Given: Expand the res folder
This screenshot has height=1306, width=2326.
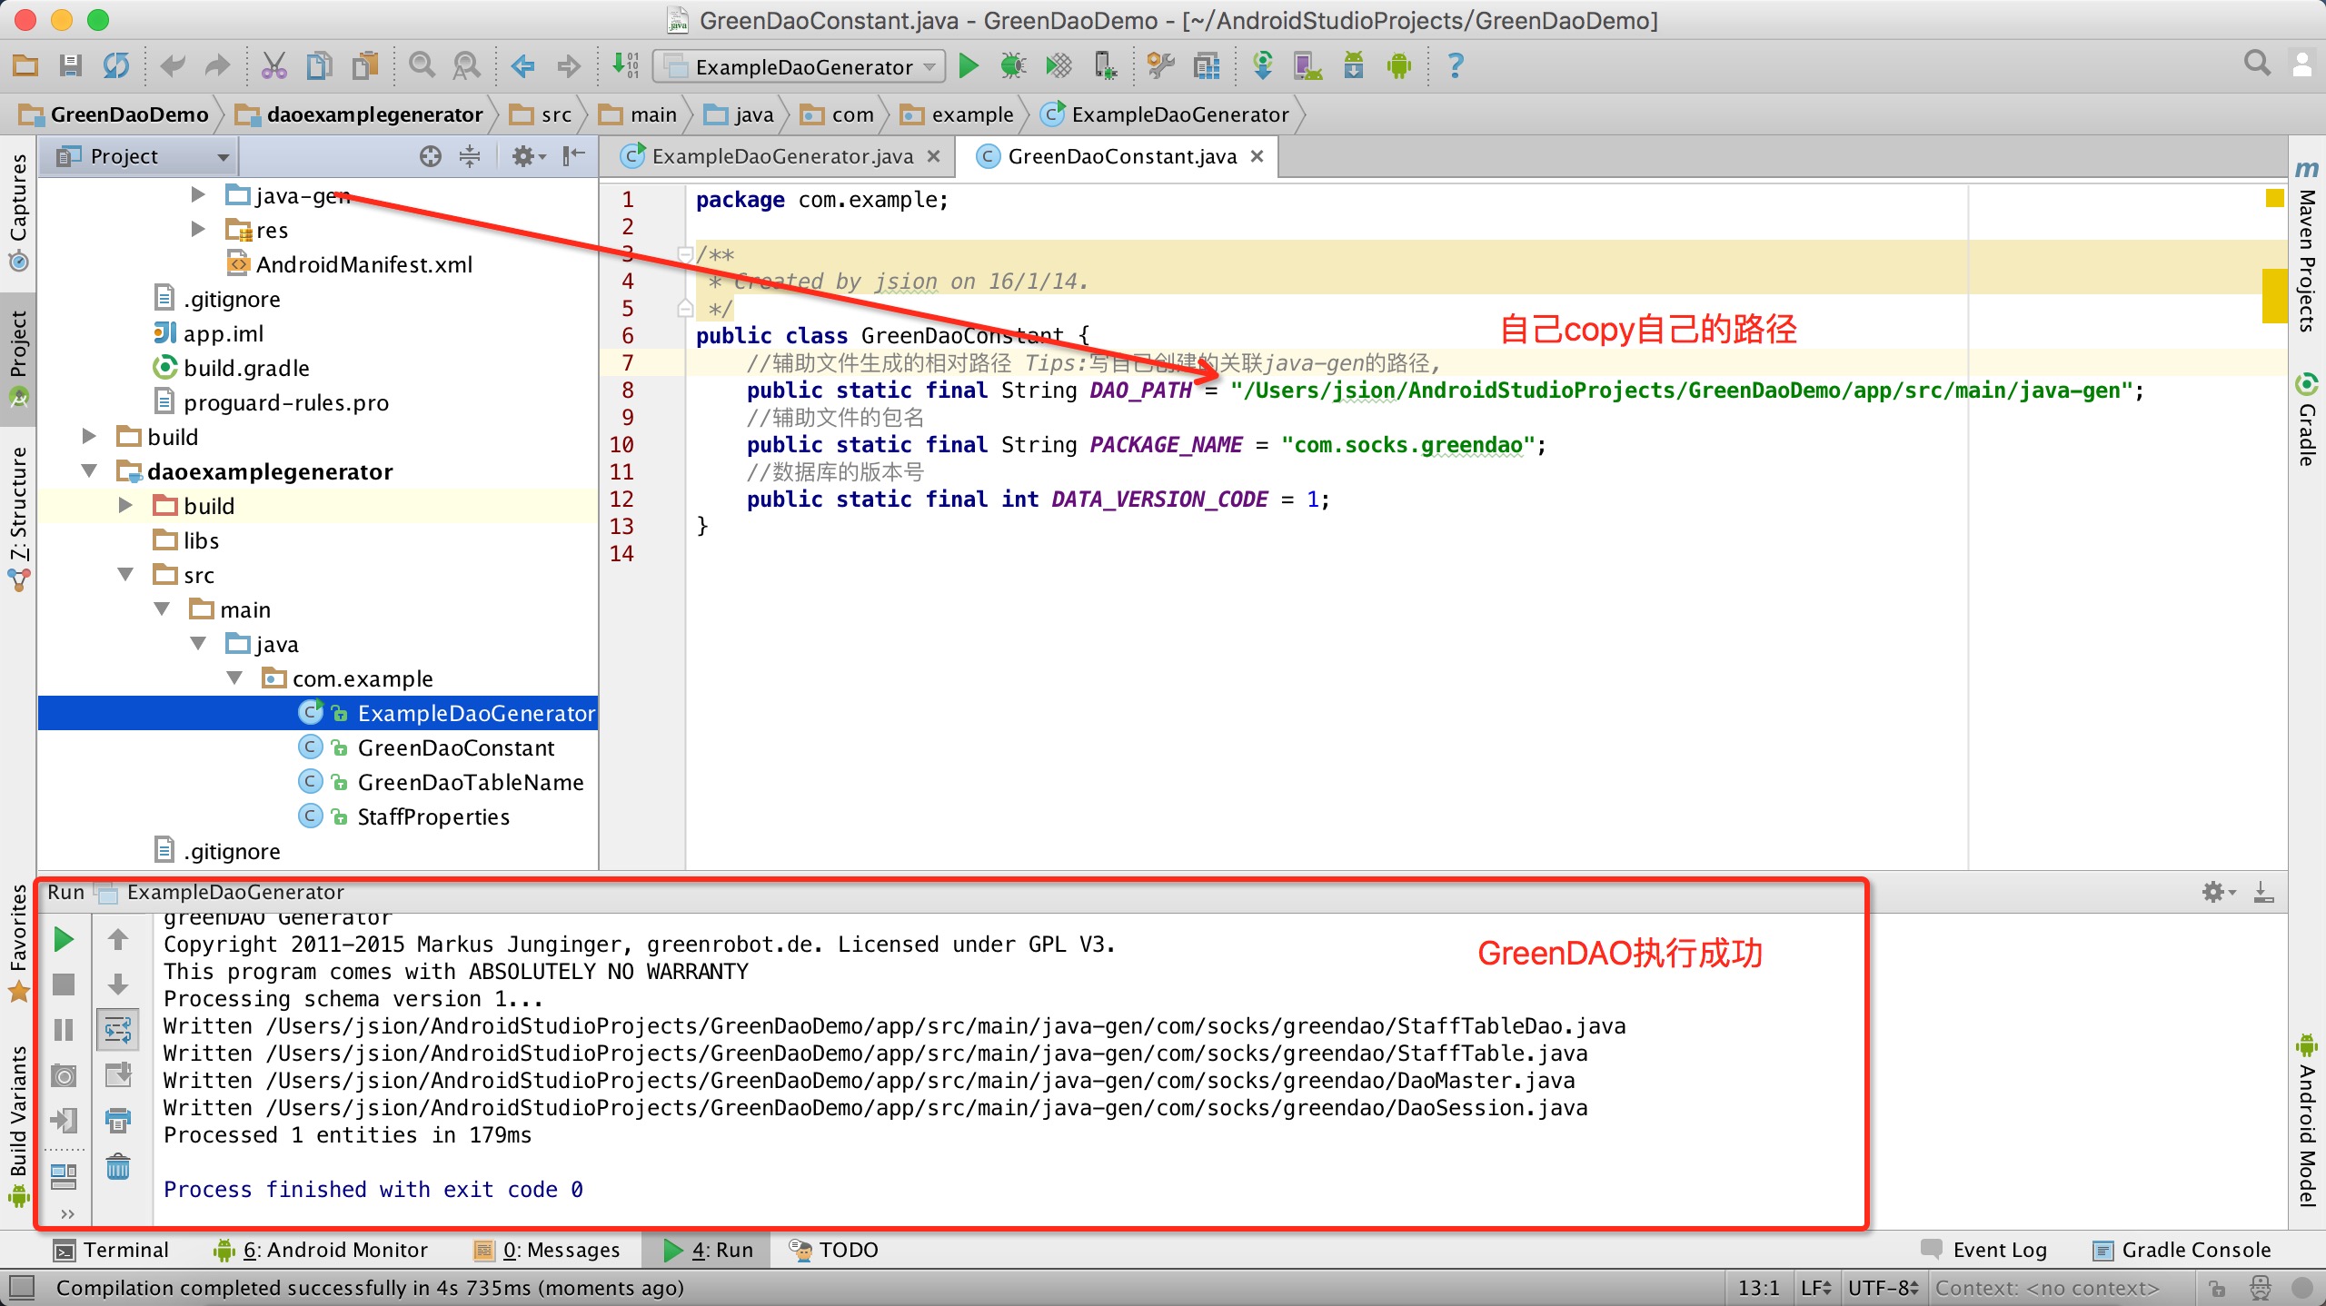Looking at the screenshot, I should [x=198, y=229].
